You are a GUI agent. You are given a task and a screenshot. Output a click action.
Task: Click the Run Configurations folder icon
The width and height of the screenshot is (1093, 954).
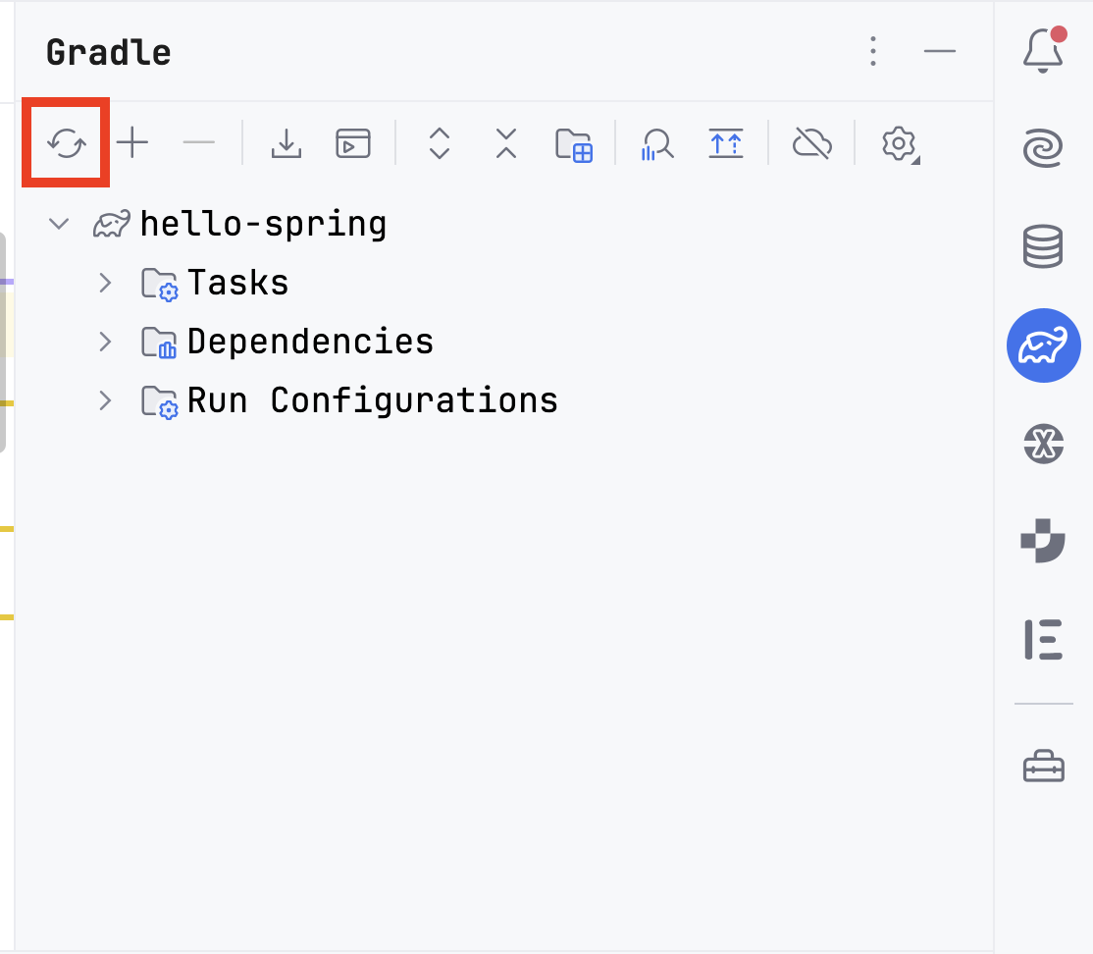[x=160, y=401]
